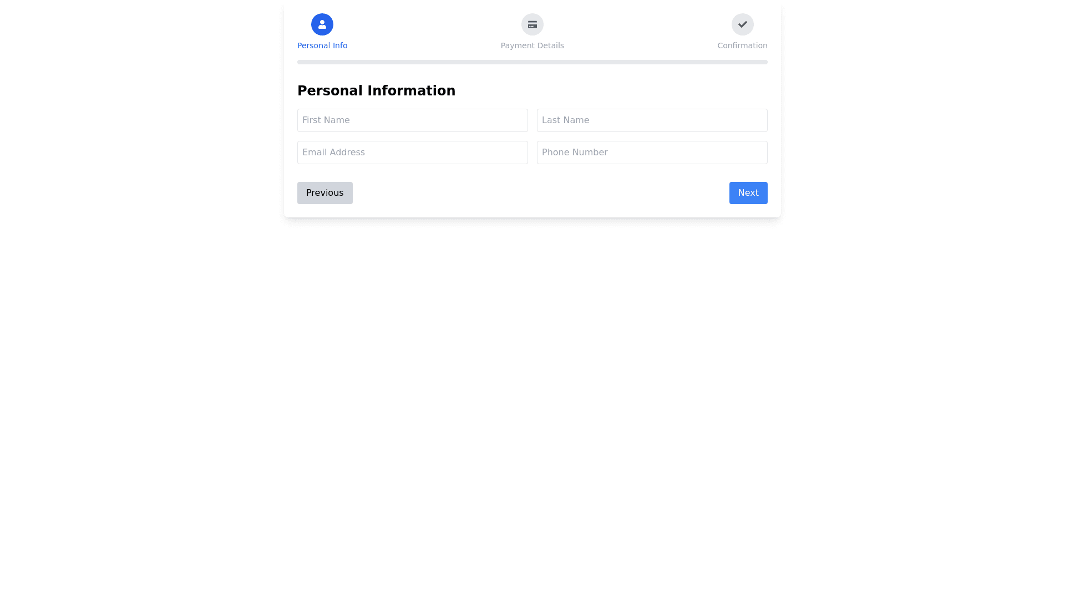Open the Confirmation step label
Screen dimensions: 1065x599
click(742, 45)
